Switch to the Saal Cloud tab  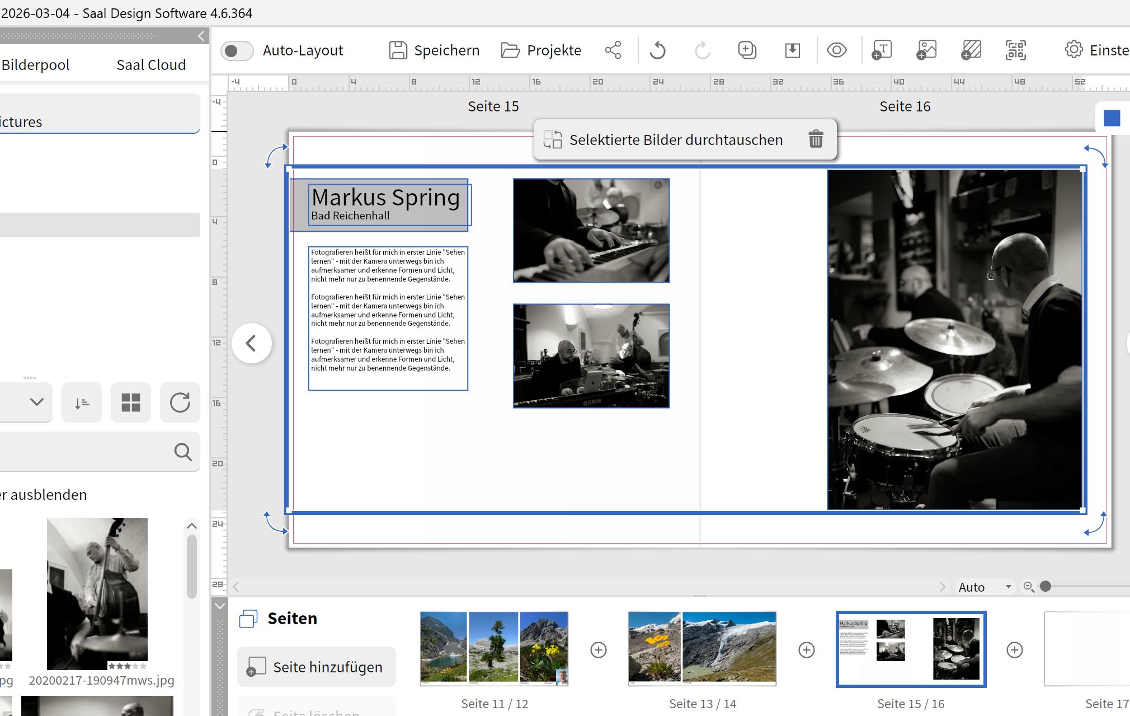coord(151,65)
